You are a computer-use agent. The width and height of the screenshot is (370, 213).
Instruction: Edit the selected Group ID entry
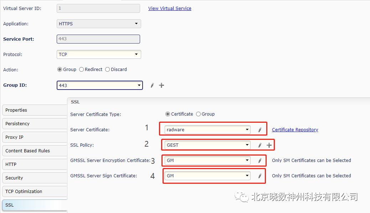[152, 85]
